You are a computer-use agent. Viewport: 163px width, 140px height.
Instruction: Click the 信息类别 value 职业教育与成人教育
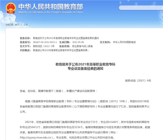pyautogui.click(x=83, y=46)
